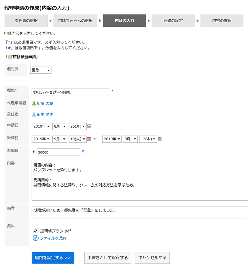
Task: Click 下書きとして保存する button
Action: [x=108, y=258]
